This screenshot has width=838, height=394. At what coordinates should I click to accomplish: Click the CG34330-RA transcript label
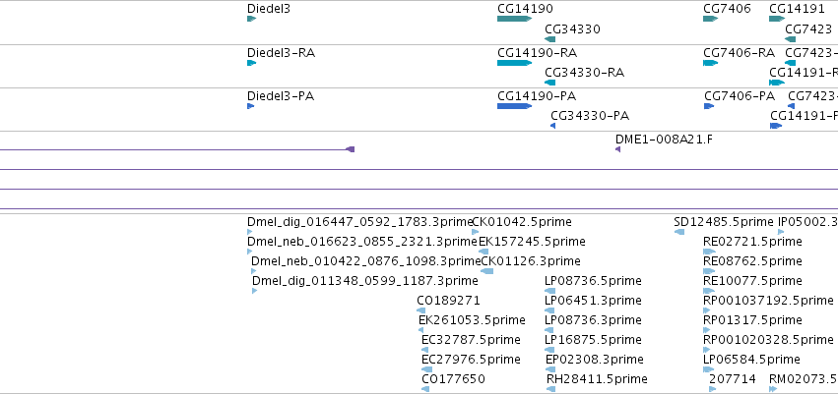[x=584, y=73]
